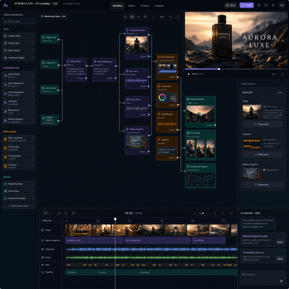Click the Music Score icon in sidebar
The height and width of the screenshot is (289, 289).
[x=6, y=111]
